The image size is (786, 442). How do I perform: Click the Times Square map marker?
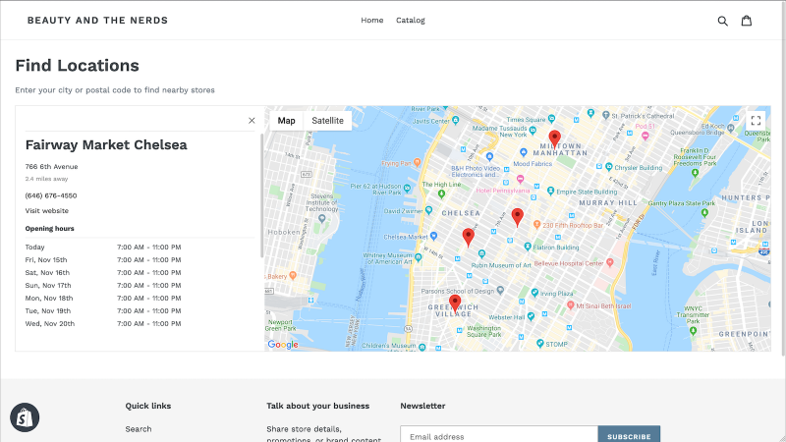[x=552, y=119]
